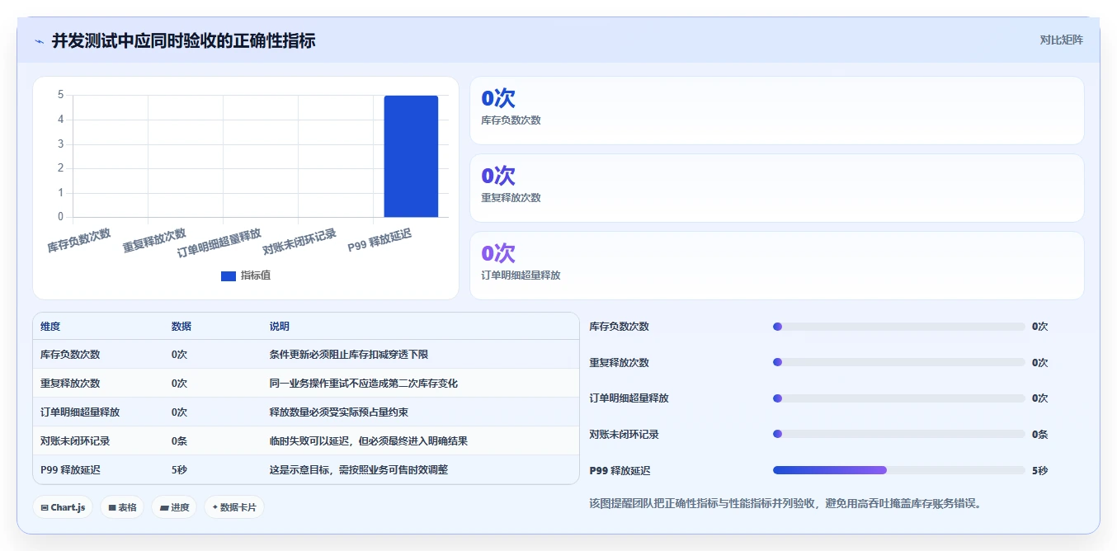
Task: Click the 5秒 value beside progress bar
Action: pos(1039,471)
